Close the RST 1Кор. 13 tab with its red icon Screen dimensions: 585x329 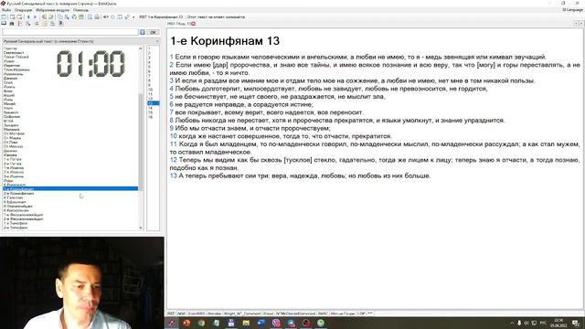(193, 24)
